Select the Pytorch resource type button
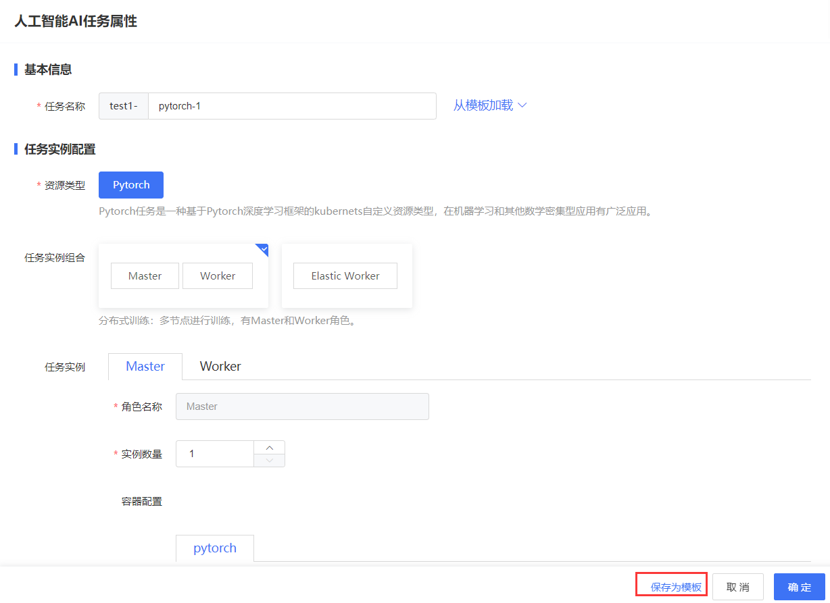This screenshot has height=603, width=830. point(131,185)
